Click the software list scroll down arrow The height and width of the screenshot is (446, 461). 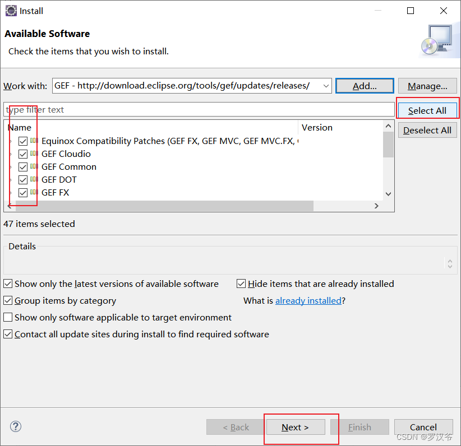[x=388, y=194]
